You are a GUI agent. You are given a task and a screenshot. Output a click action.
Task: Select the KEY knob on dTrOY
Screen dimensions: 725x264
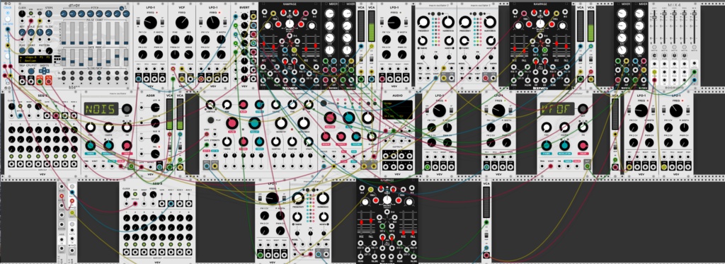[22, 33]
